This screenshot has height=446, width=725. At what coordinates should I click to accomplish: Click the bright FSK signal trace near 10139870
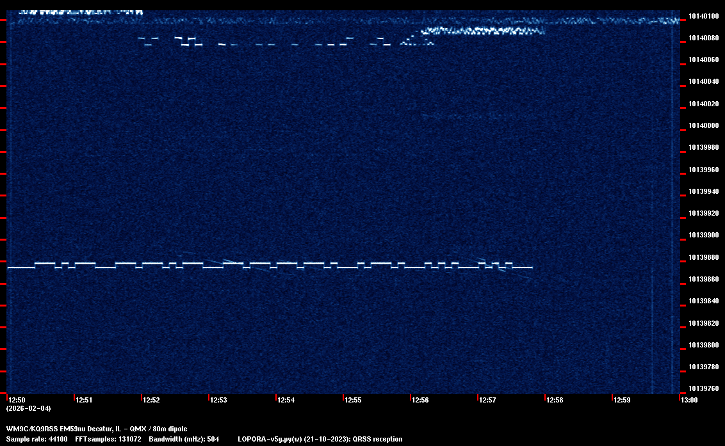[x=269, y=266]
